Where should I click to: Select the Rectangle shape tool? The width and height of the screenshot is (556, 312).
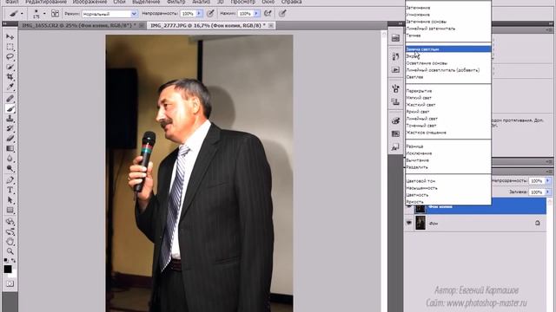tap(10, 210)
